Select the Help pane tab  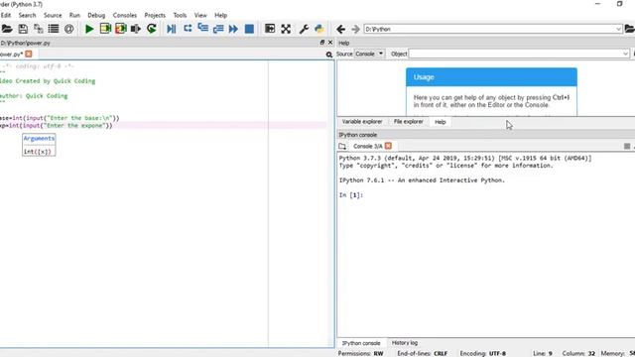pos(441,122)
